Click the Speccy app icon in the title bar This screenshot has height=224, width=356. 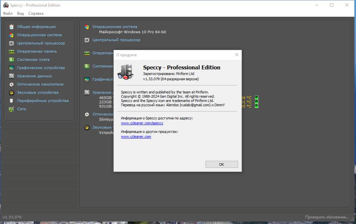point(6,5)
